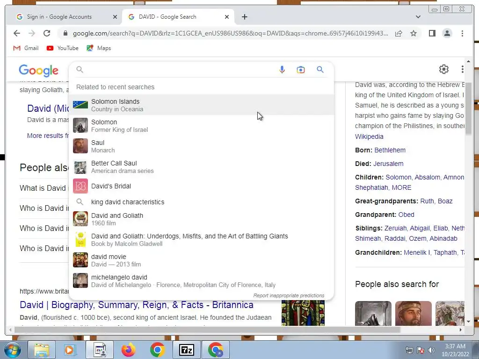Launch Firefox from the taskbar
The height and width of the screenshot is (359, 479).
(x=128, y=350)
